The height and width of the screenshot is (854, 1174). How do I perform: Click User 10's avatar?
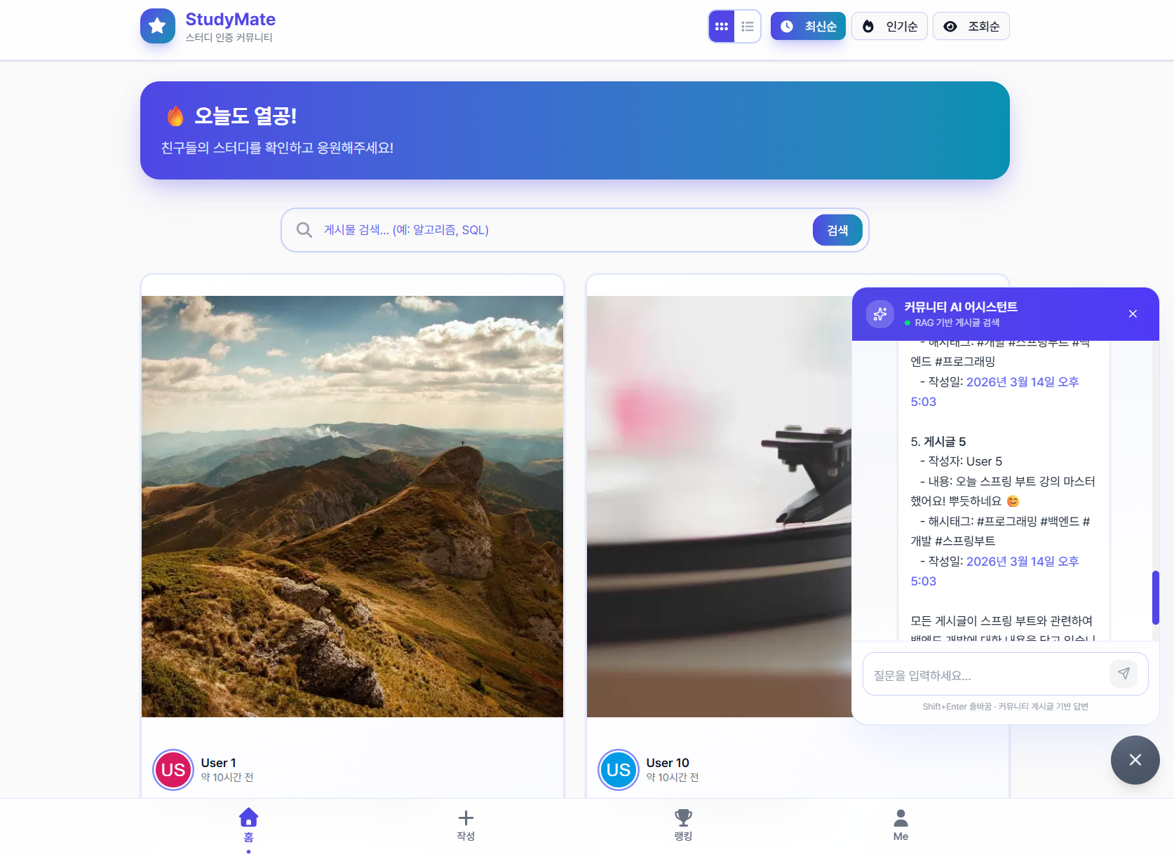tap(619, 770)
